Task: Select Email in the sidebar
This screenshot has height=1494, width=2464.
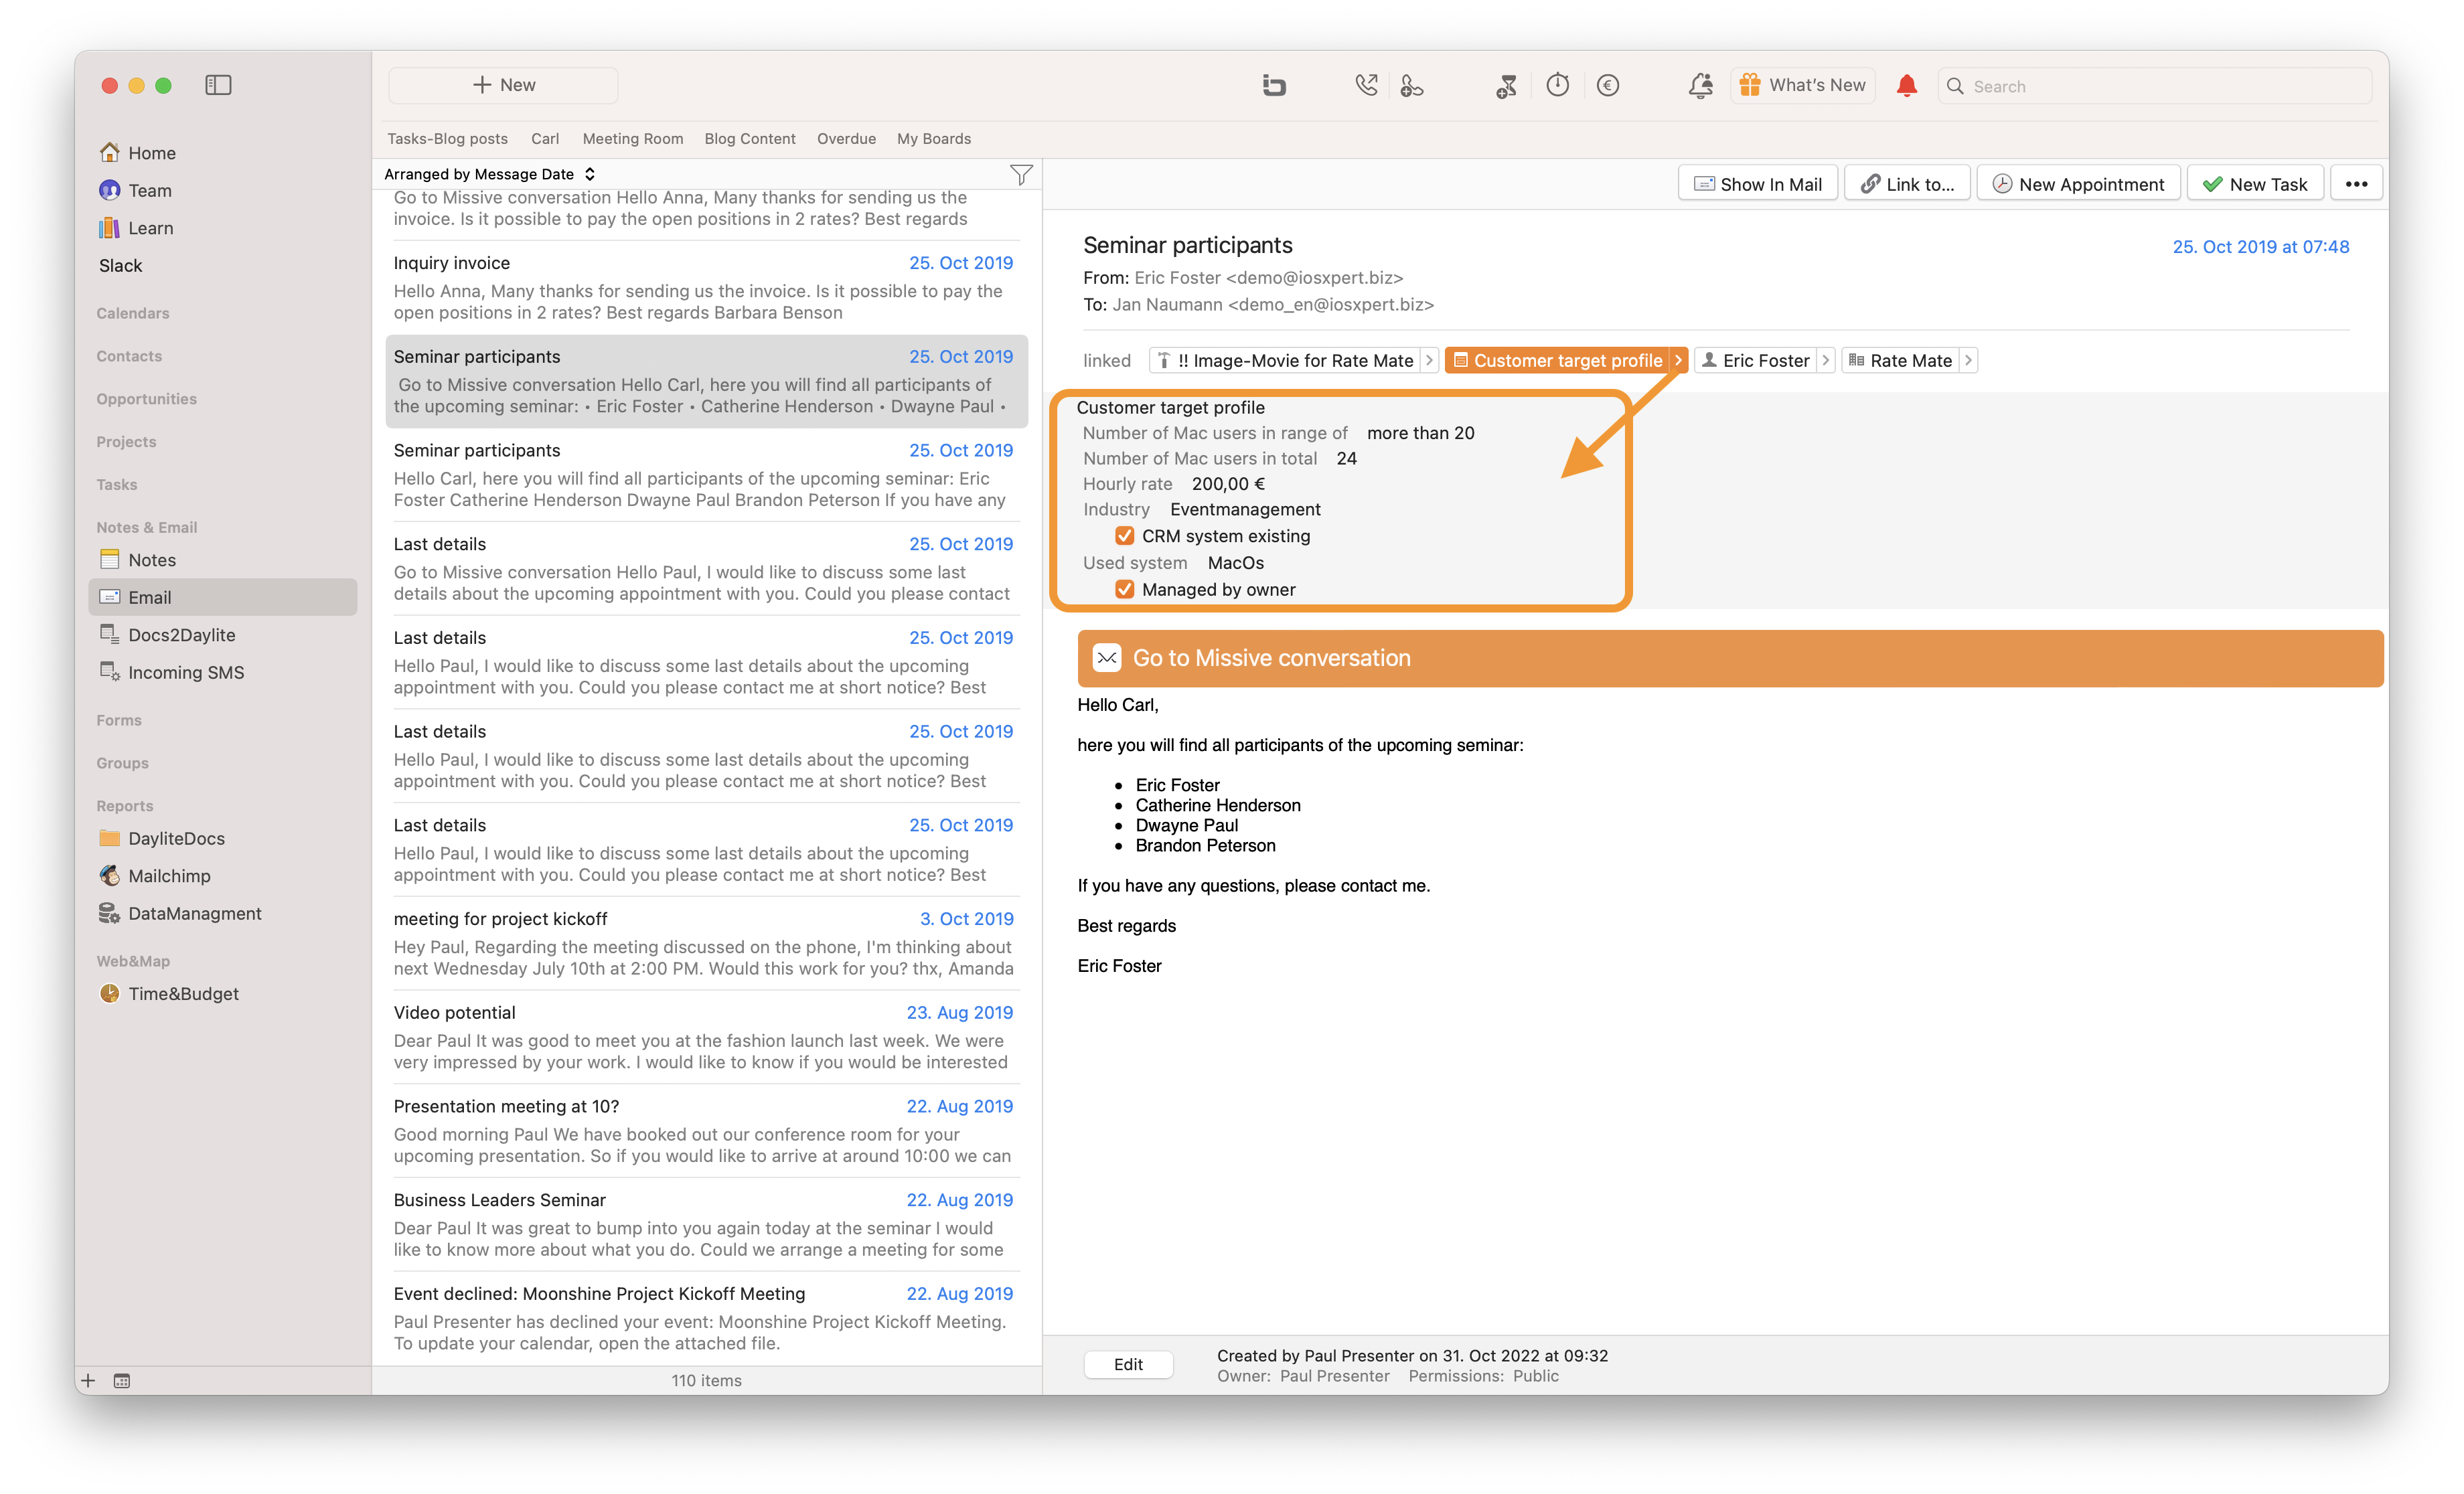Action: tap(222, 597)
